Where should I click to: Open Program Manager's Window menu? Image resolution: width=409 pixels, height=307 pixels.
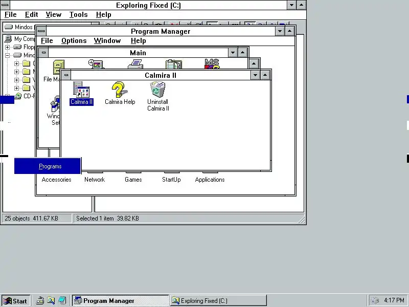pyautogui.click(x=107, y=41)
